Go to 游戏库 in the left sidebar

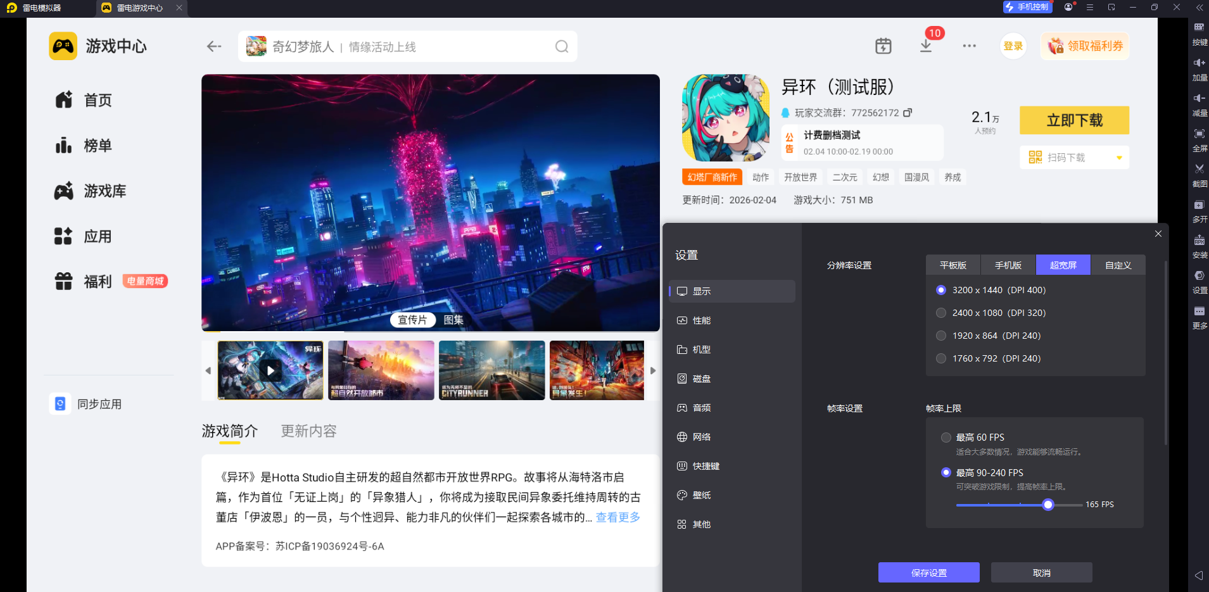92,191
